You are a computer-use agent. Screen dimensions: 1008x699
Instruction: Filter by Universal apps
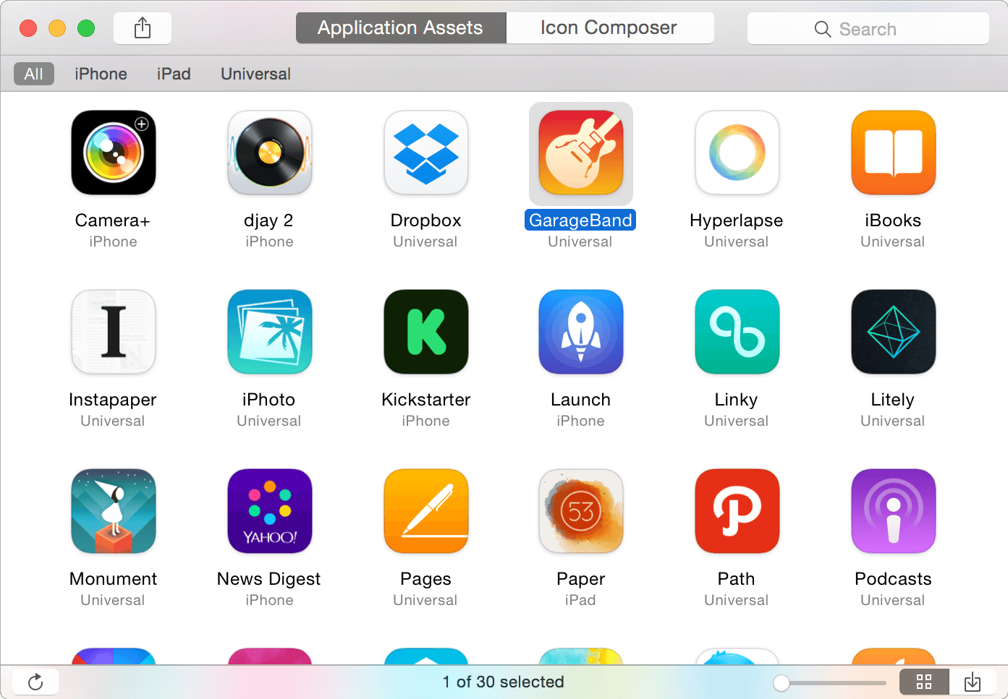coord(255,74)
